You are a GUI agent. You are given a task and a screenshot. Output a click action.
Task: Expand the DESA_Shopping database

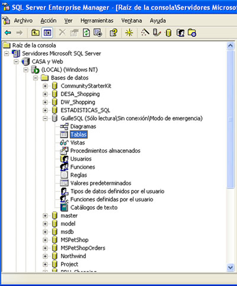pyautogui.click(x=45, y=94)
